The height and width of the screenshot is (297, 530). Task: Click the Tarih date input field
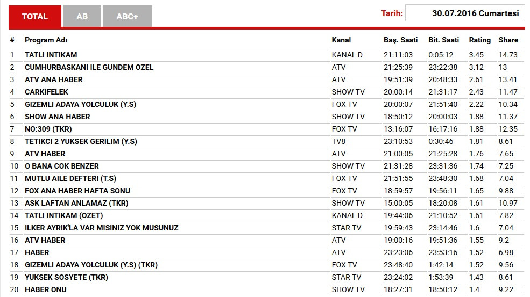click(x=465, y=13)
